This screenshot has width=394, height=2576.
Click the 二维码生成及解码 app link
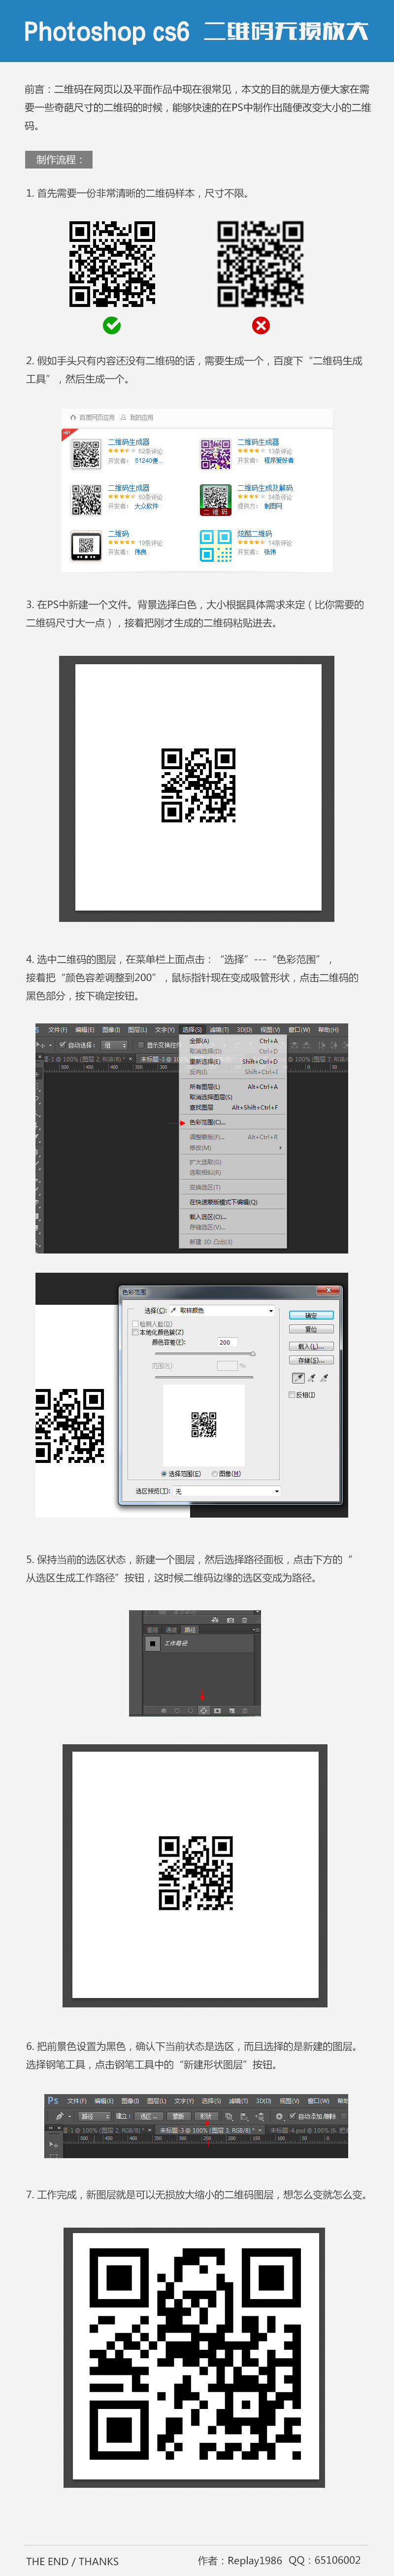tap(265, 488)
